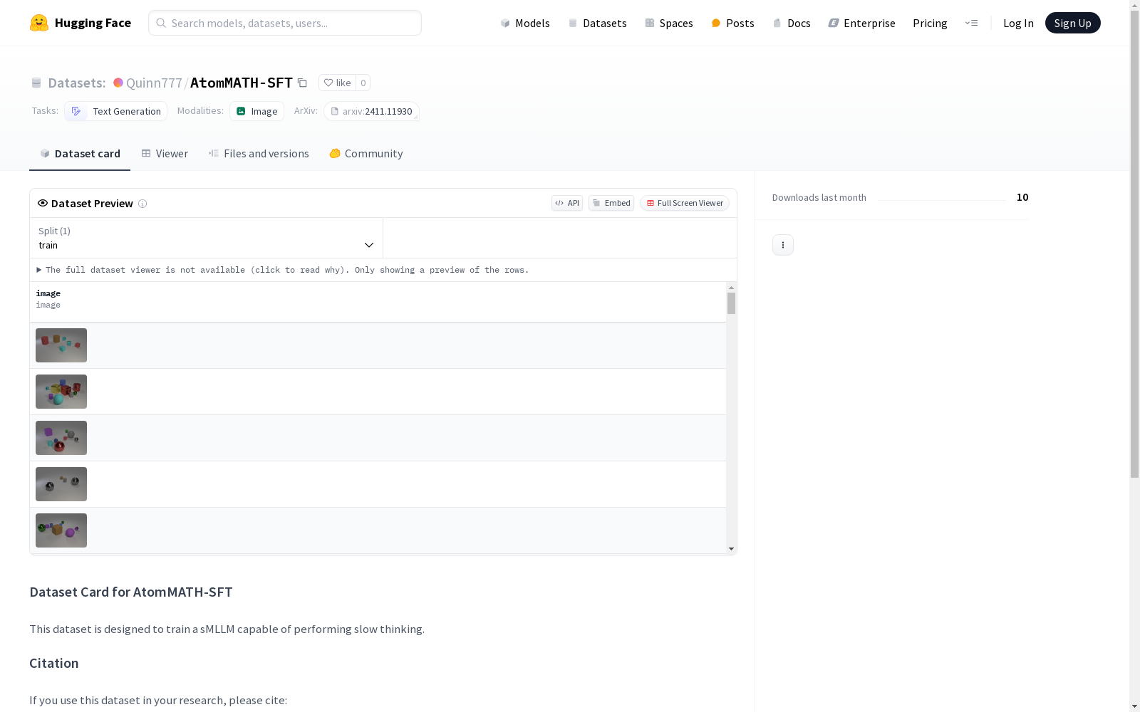Screen dimensions: 1140x712
Task: Click the Datasets breadcrumb icon
Action: pos(36,83)
